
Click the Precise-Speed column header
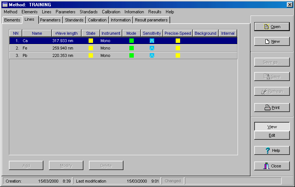(x=178, y=33)
